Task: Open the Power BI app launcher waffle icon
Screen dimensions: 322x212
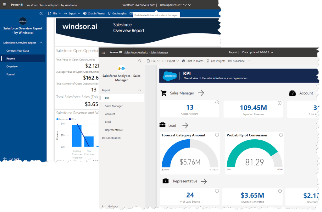Action: tap(103, 52)
